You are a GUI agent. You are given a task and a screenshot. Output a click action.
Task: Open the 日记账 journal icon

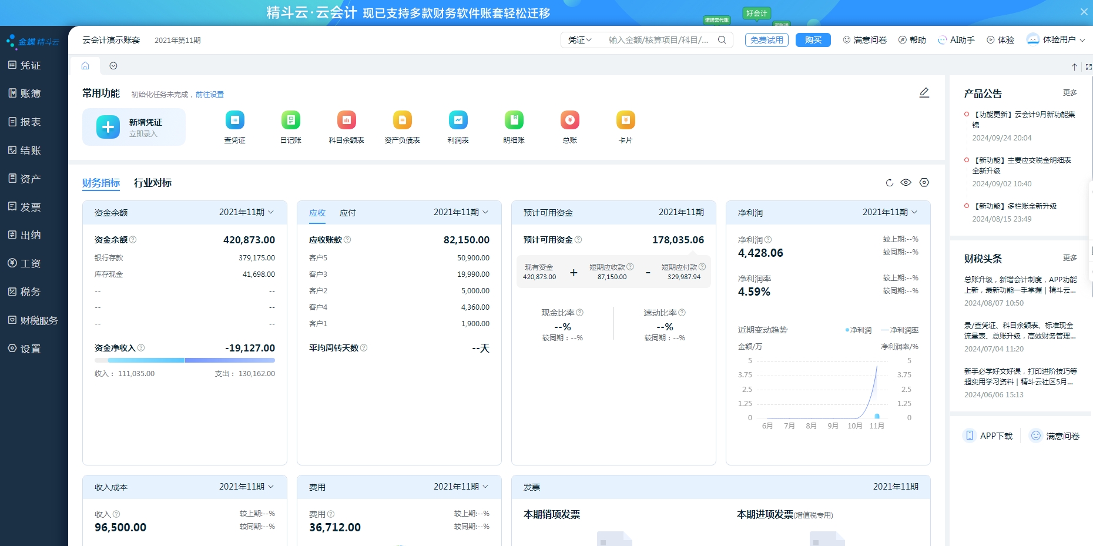click(290, 120)
